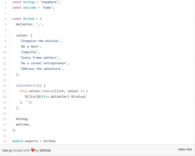Click the 'home' string on line 2
Screen dimensions: 195x156
pyautogui.click(x=47, y=8)
